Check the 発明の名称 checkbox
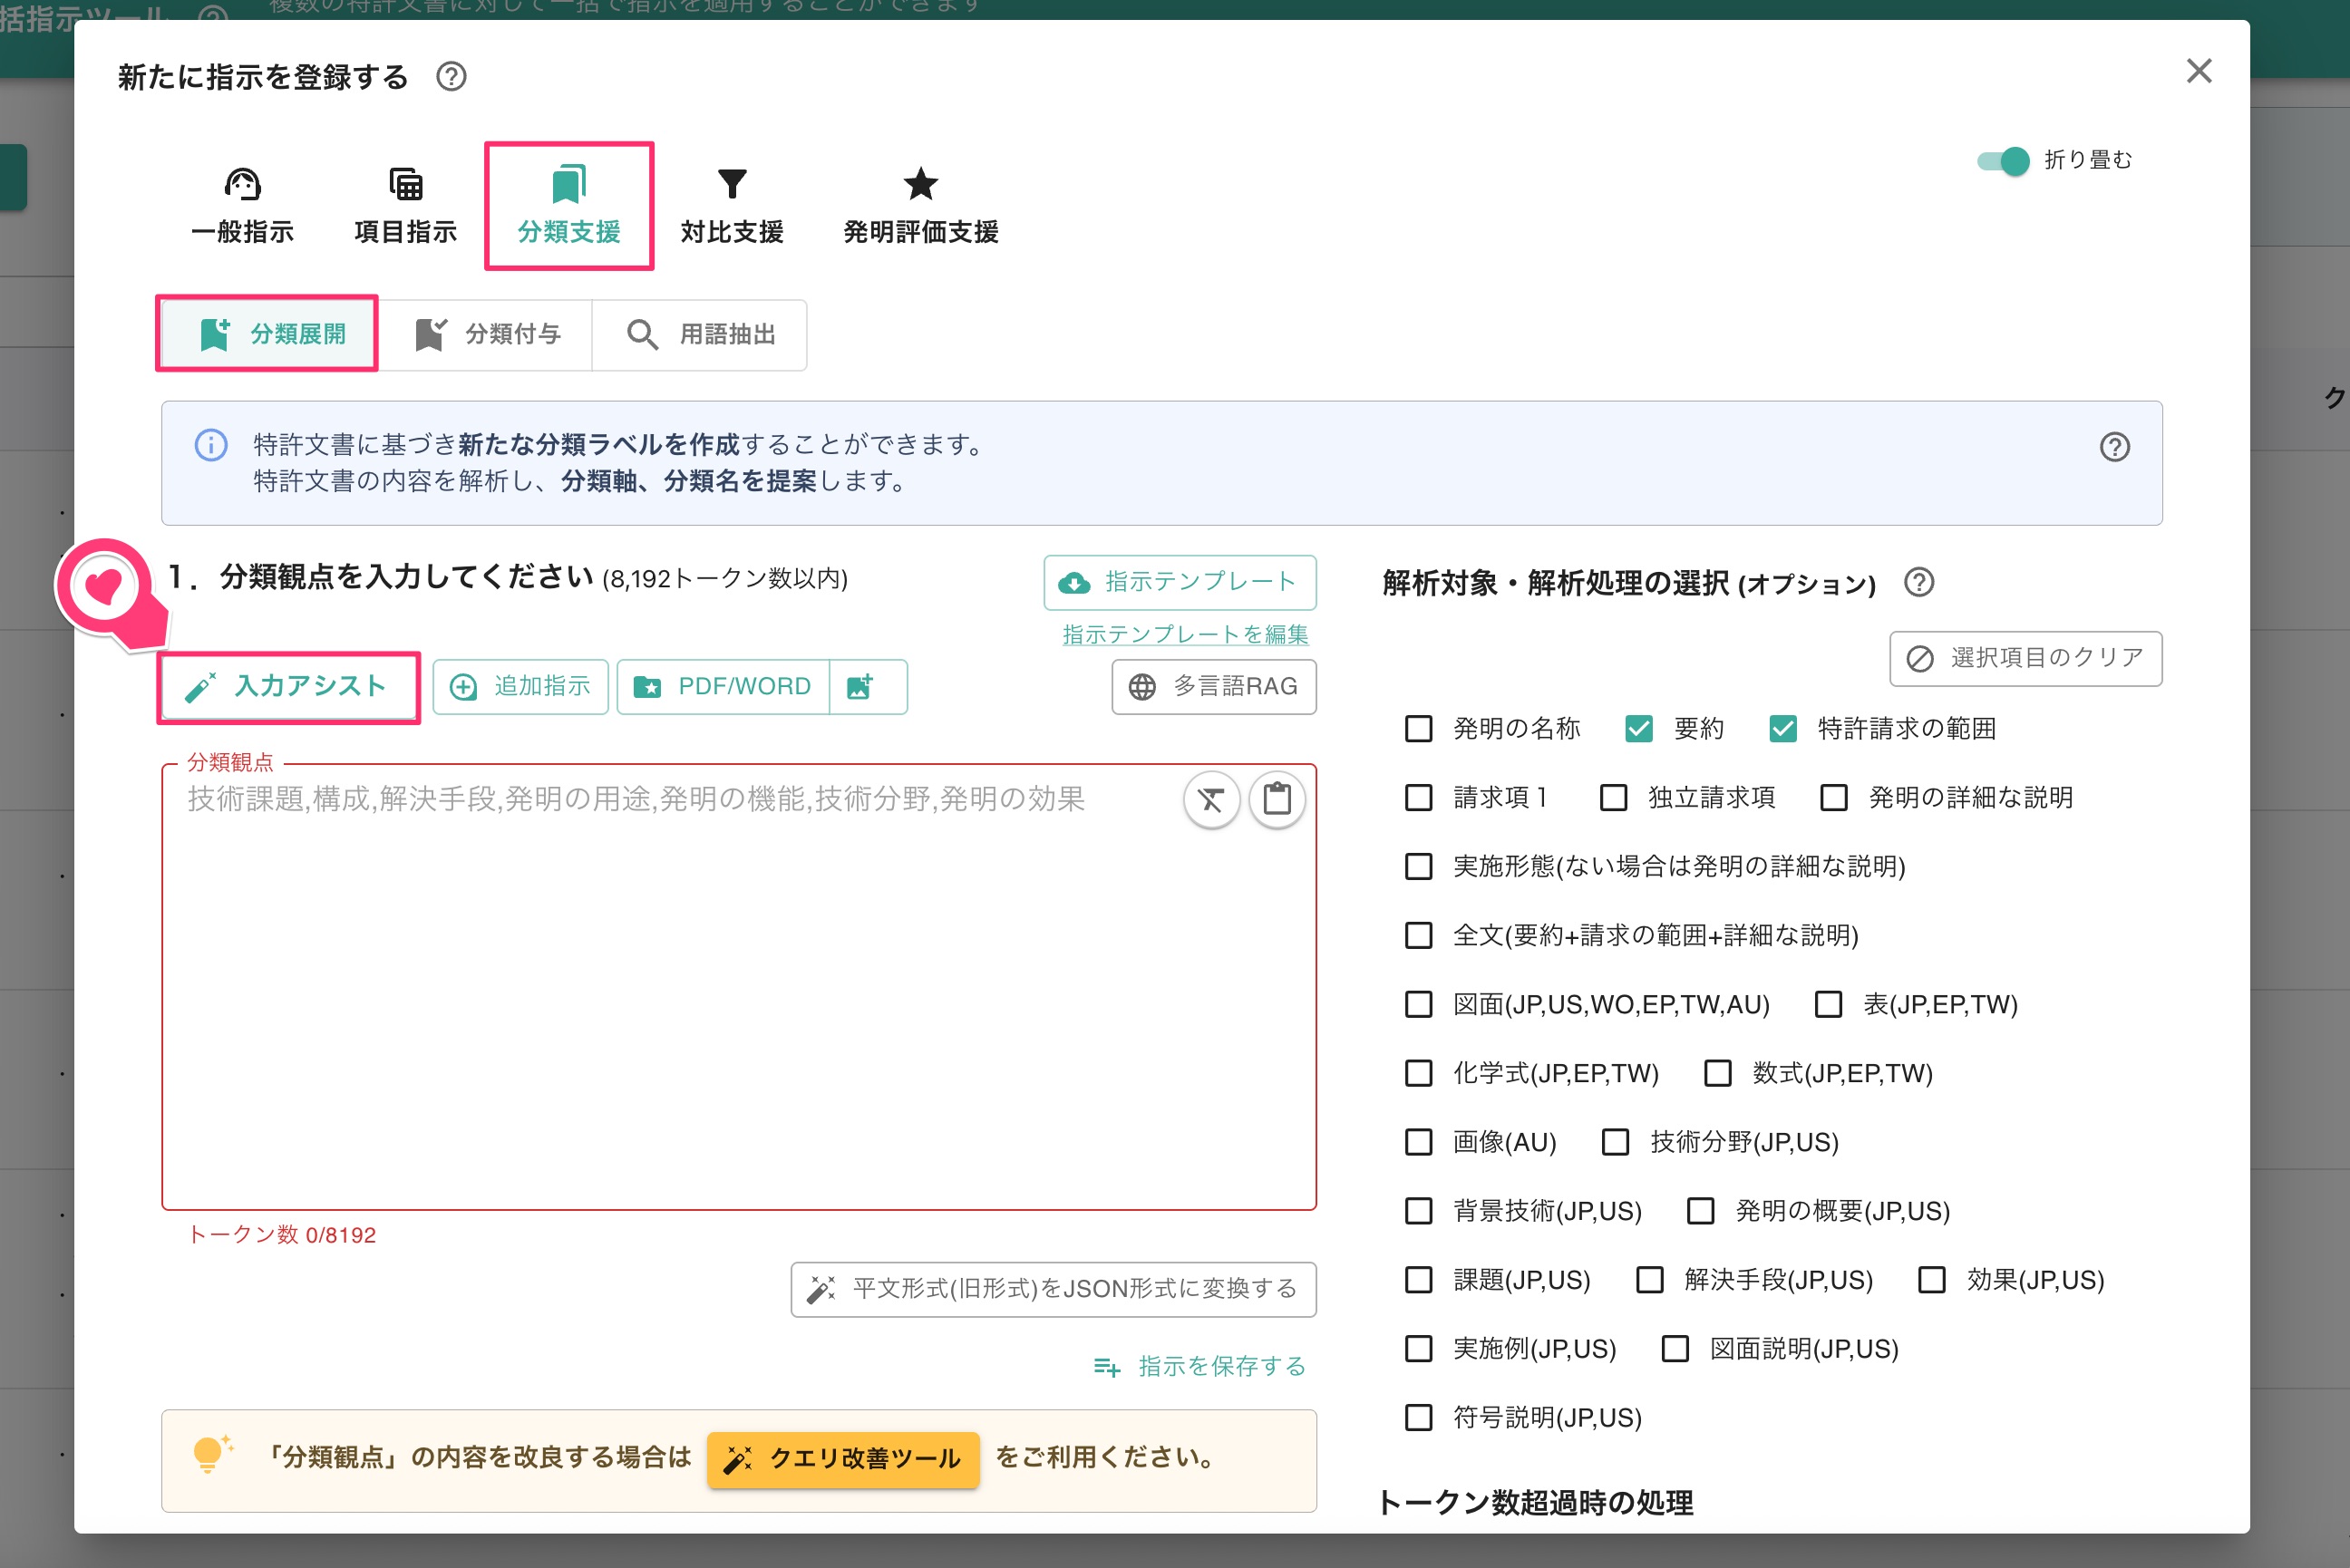The height and width of the screenshot is (1568, 2350). 1418,728
